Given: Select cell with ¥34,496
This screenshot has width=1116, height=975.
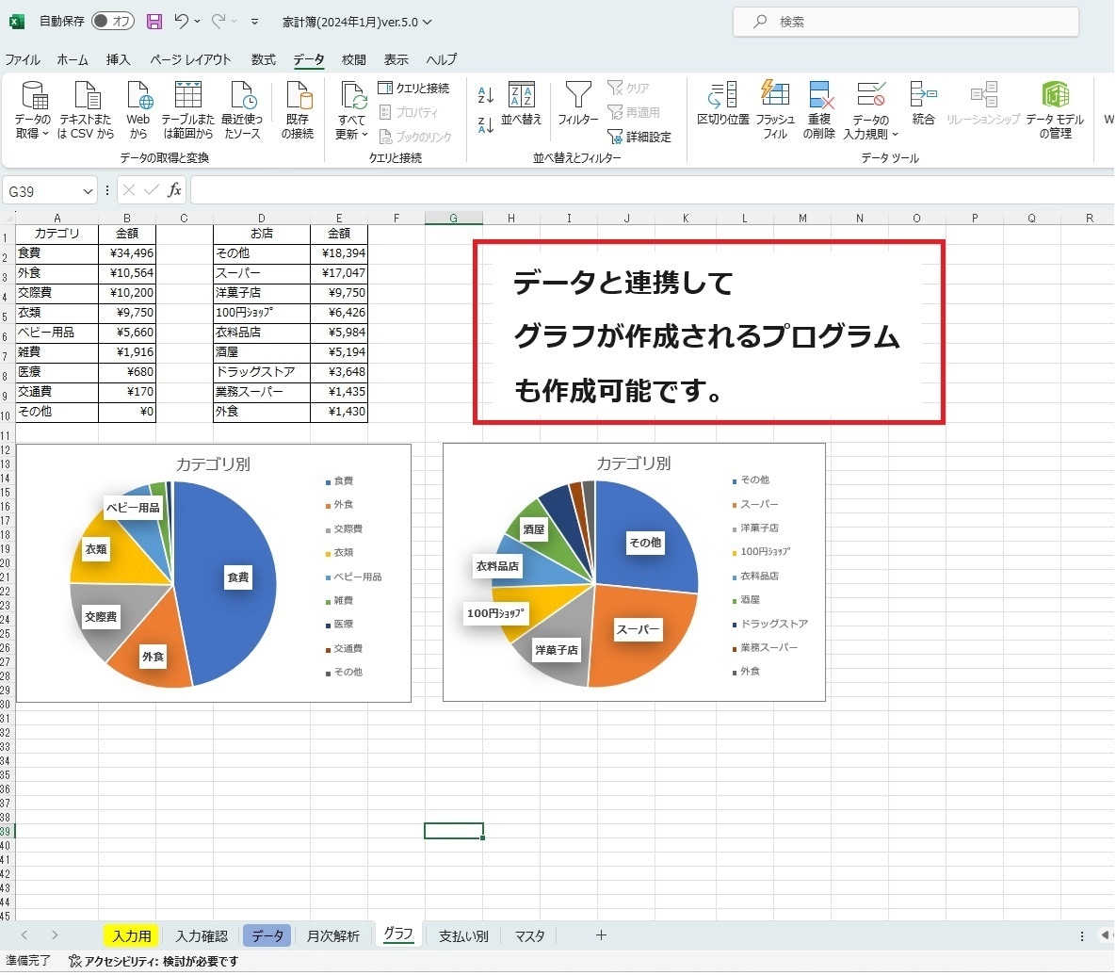Looking at the screenshot, I should [127, 252].
